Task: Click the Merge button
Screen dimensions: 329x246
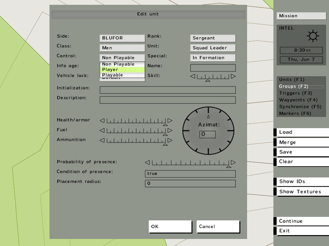Action: [301, 143]
